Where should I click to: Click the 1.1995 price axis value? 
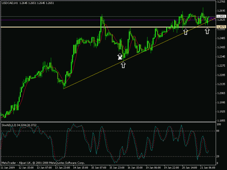221,103
